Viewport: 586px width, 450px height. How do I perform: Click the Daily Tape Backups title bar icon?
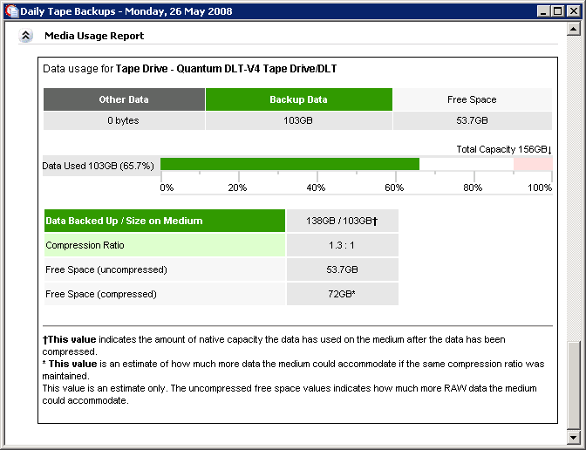click(12, 10)
